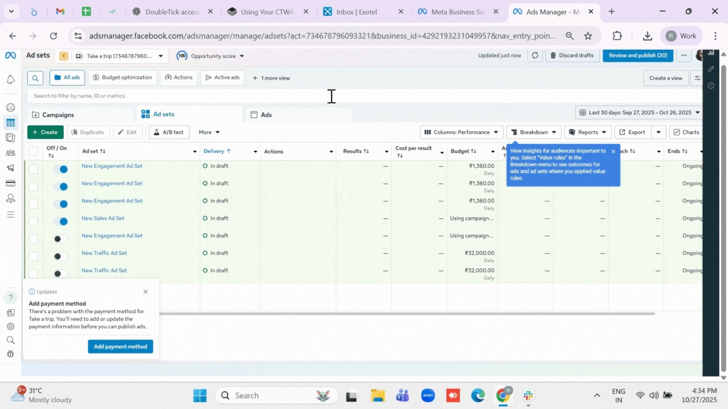This screenshot has height=409, width=728.
Task: Click the Billing credit card sidebar icon
Action: point(11,184)
